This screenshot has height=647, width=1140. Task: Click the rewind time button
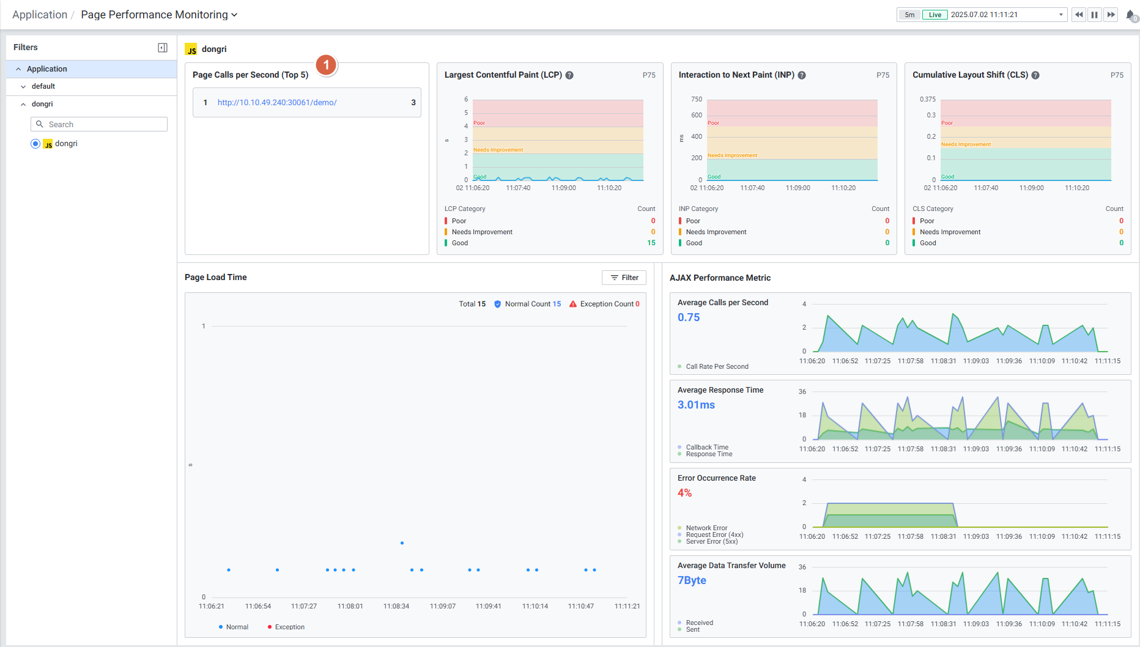pos(1079,15)
